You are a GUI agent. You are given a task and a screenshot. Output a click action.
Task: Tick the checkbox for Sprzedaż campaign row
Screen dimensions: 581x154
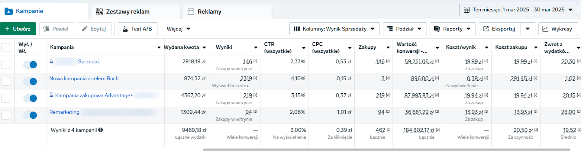[6, 64]
